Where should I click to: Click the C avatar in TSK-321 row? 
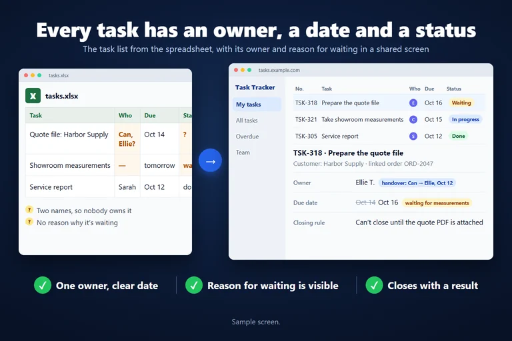[413, 119]
